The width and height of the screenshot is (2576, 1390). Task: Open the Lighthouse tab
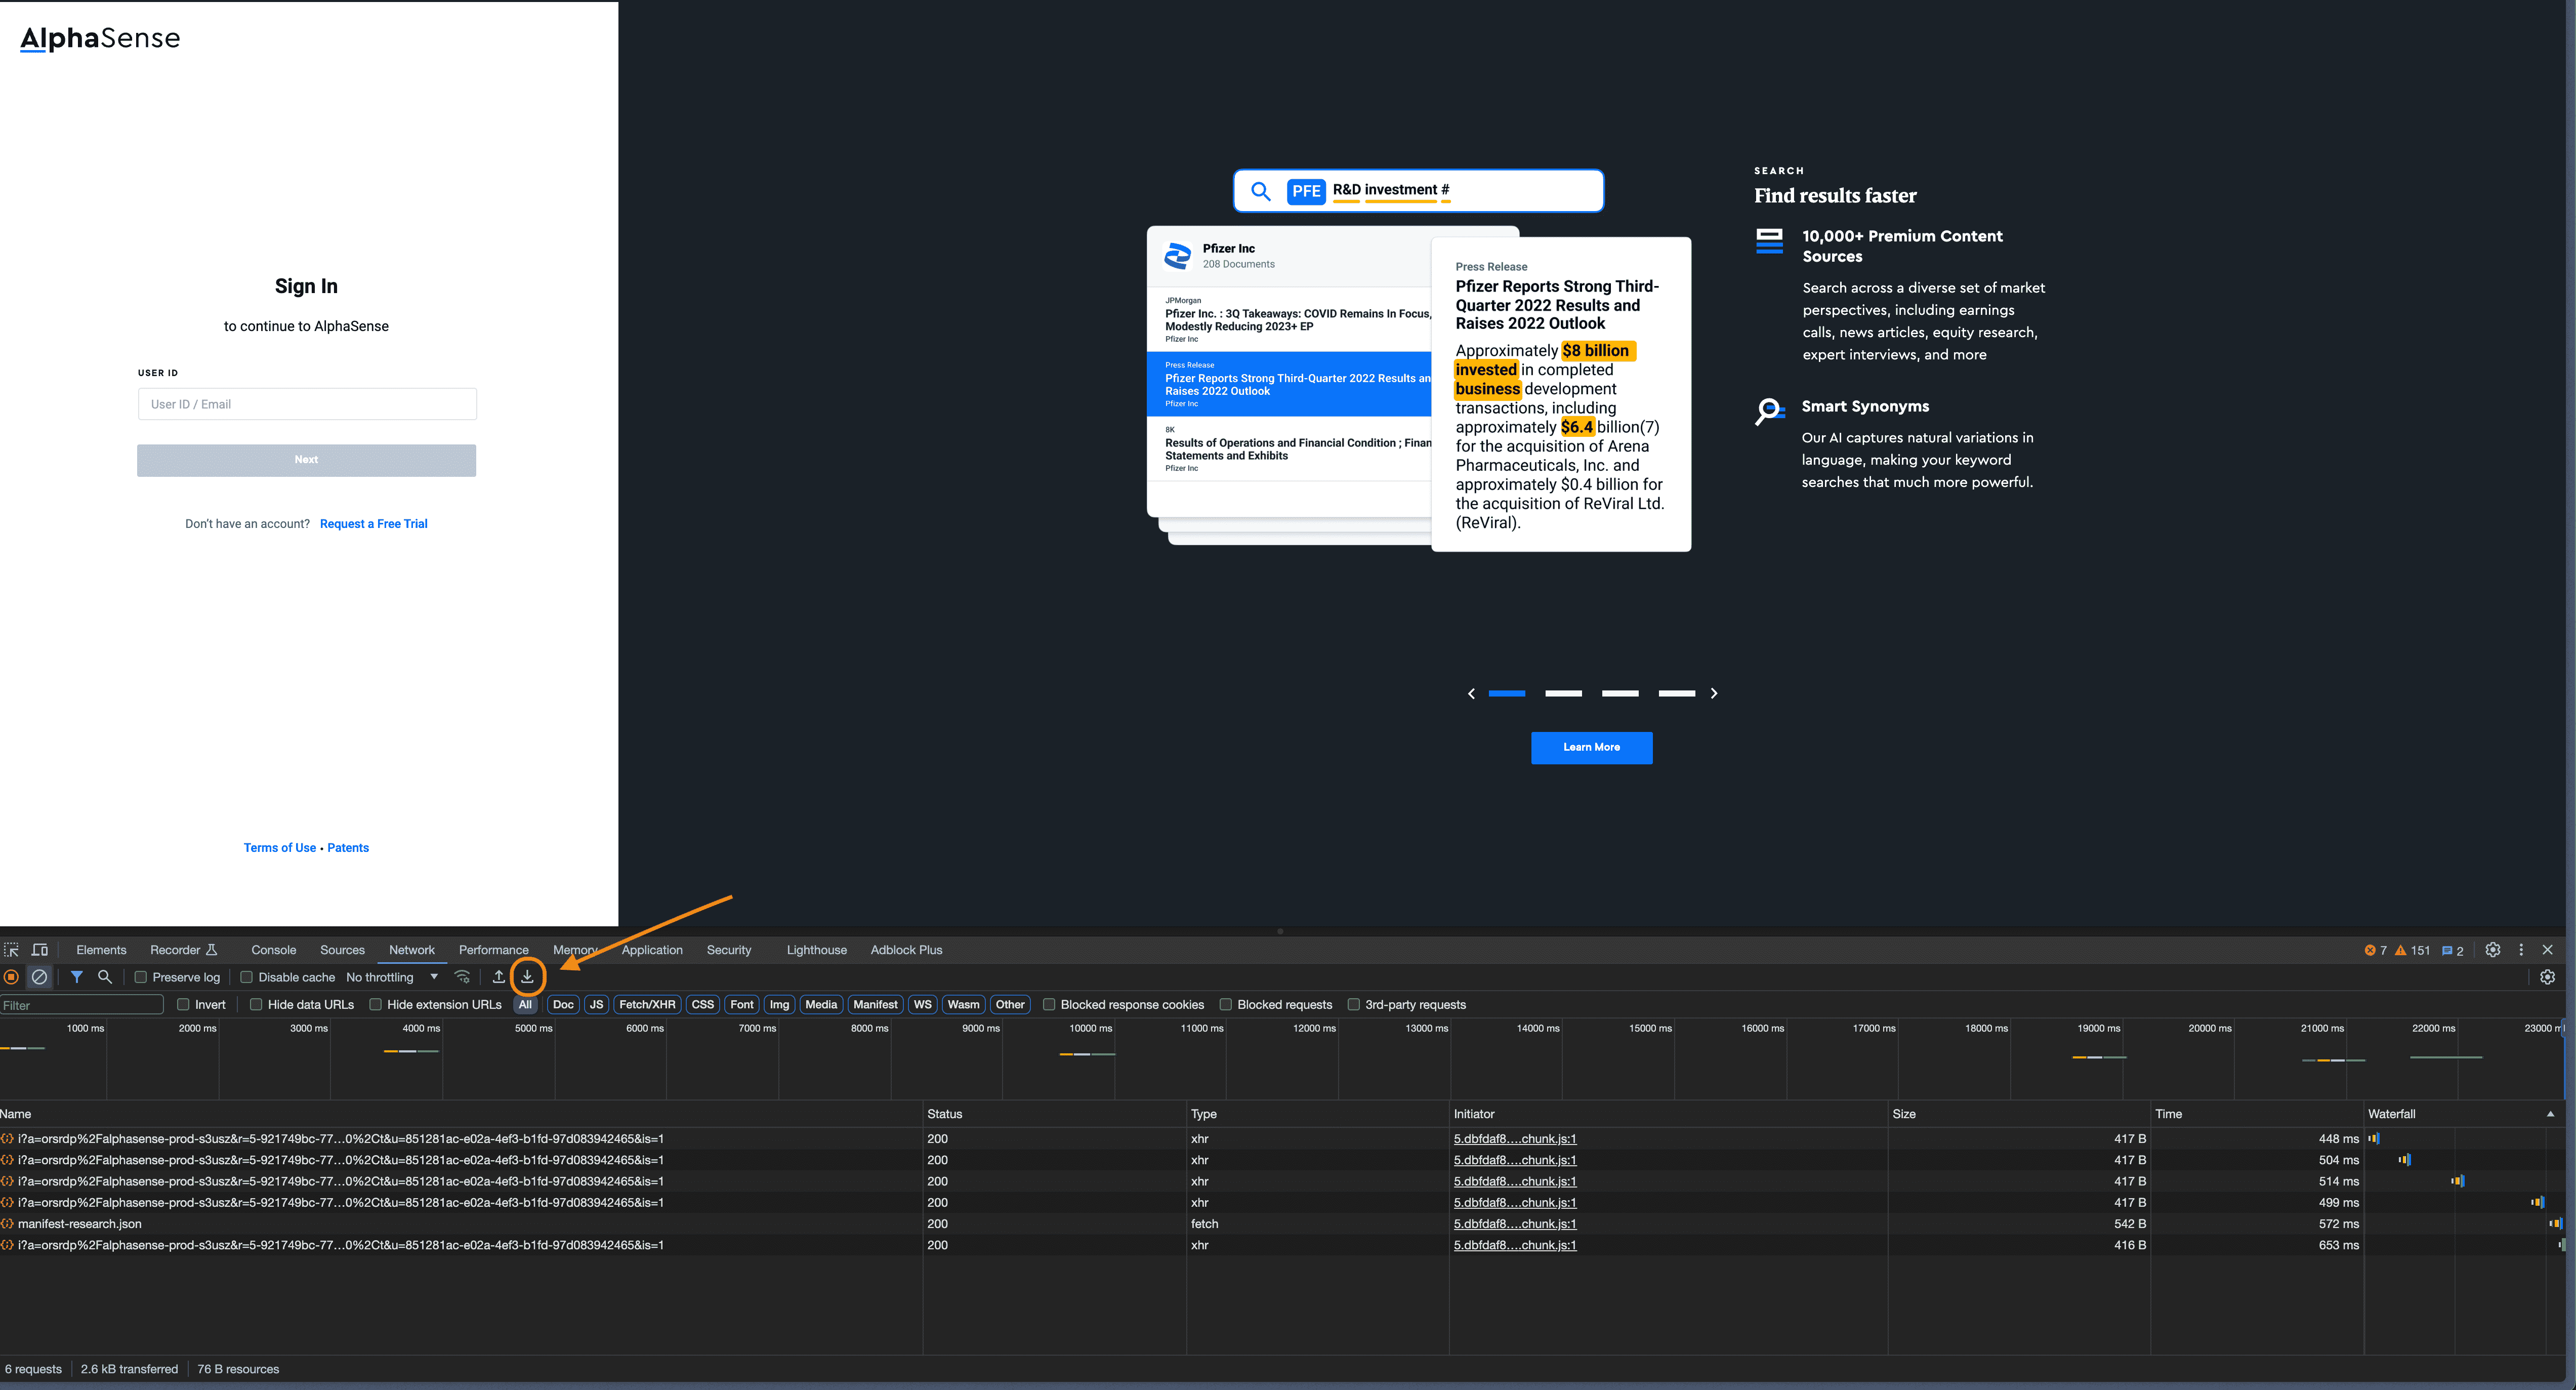point(816,950)
